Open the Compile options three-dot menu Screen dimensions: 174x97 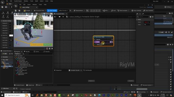pos(32,11)
